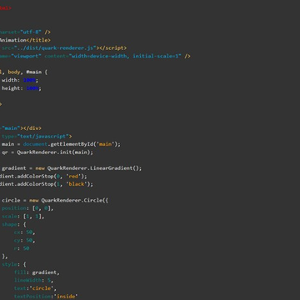Click document.getElementById('main') call
Image resolution: width=300 pixels, height=300 pixels.
coord(71,144)
